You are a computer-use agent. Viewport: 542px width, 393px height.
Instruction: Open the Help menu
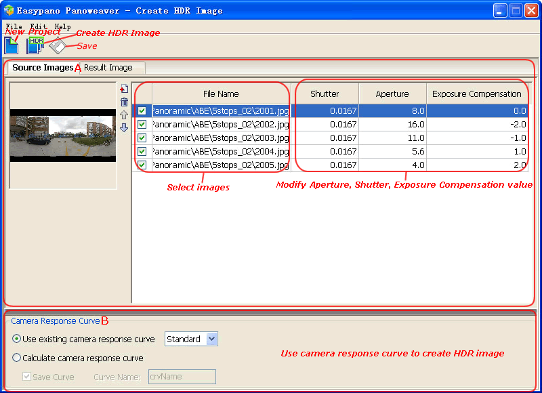[x=62, y=26]
